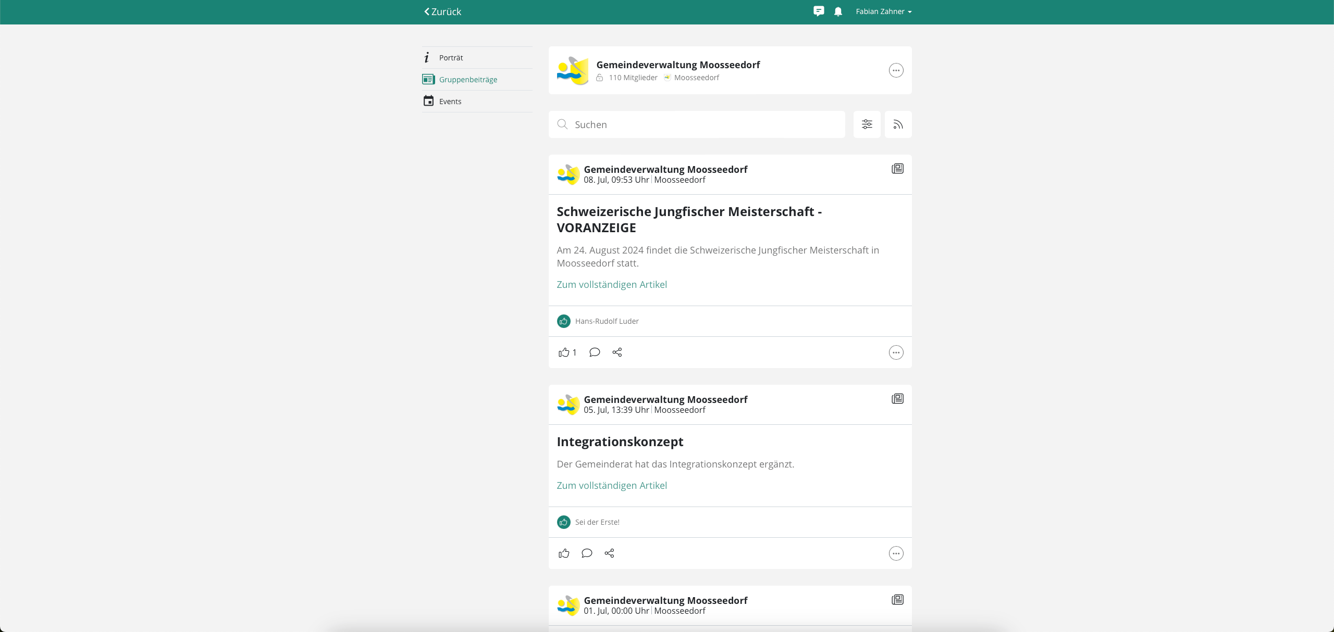Viewport: 1334px width, 632px height.
Task: Click the Gemeindeverwaltung Moosseedorf group title
Action: 678,65
